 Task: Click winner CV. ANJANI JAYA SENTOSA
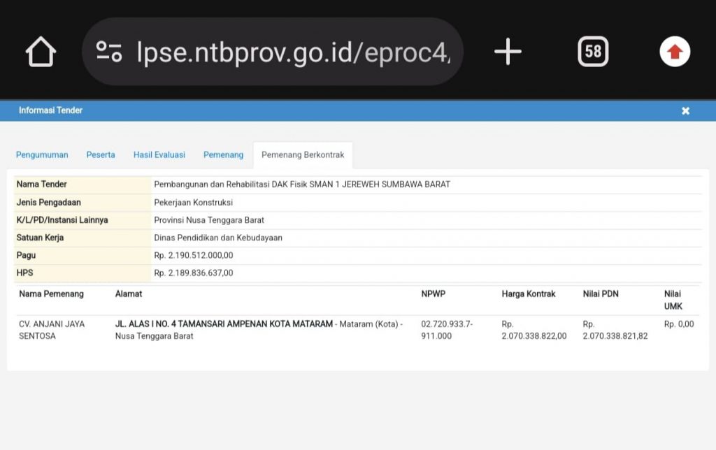coord(52,330)
